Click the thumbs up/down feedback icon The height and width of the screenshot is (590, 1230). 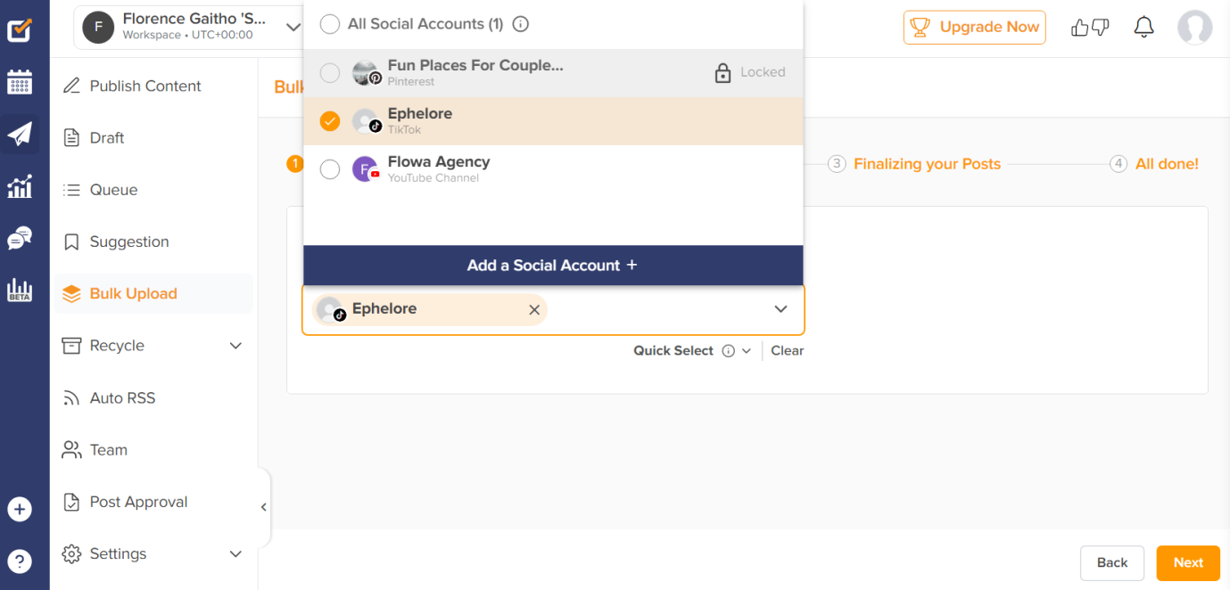point(1089,28)
